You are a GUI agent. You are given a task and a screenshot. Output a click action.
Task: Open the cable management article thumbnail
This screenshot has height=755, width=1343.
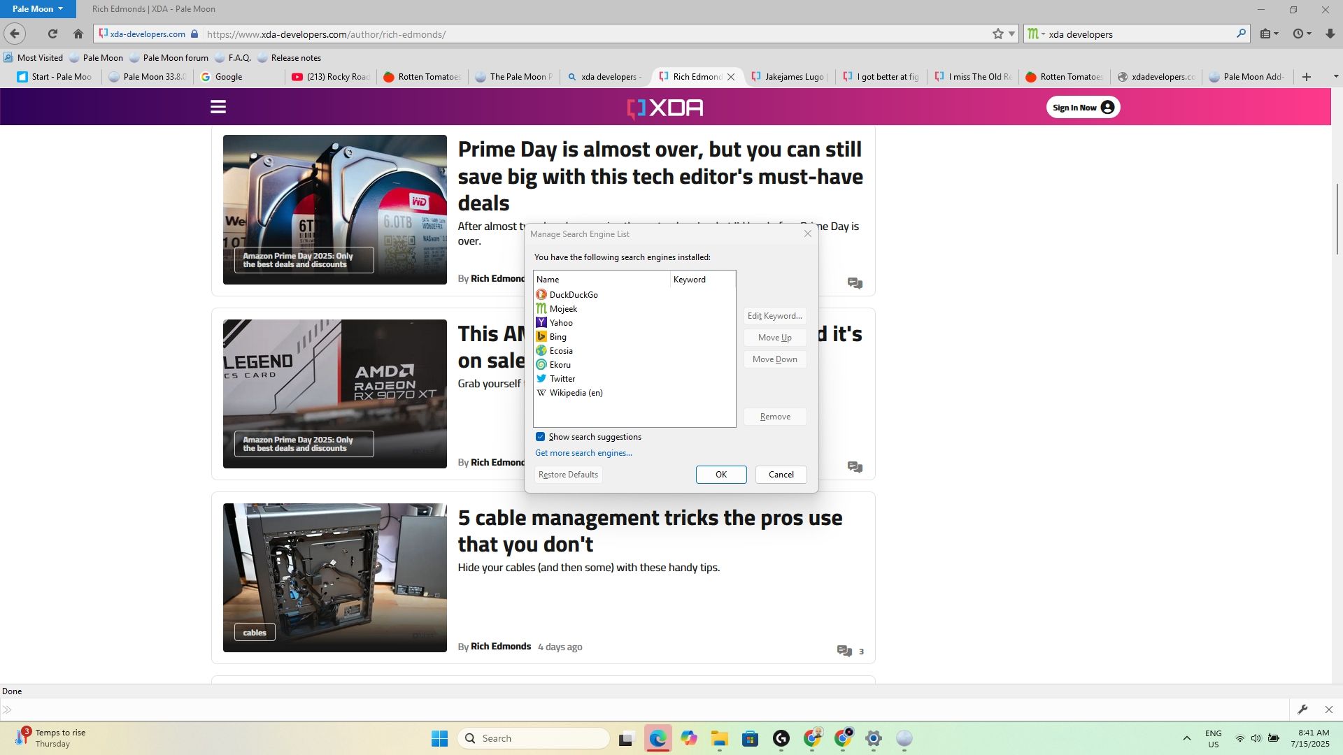click(335, 578)
